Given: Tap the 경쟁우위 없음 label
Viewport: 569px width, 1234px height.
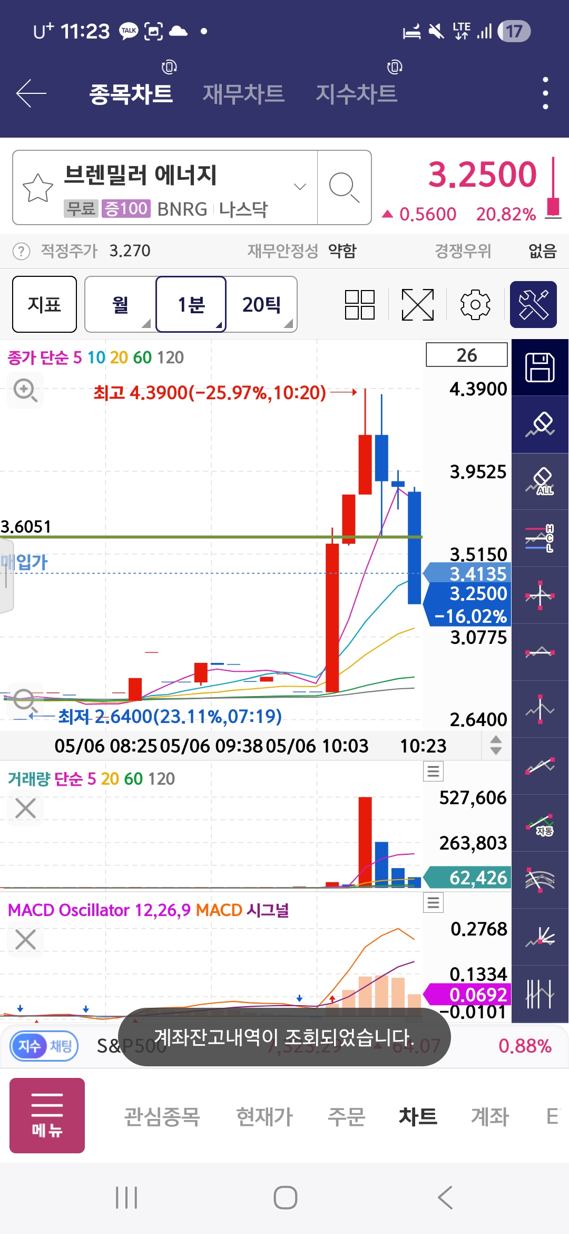Looking at the screenshot, I should 496,251.
